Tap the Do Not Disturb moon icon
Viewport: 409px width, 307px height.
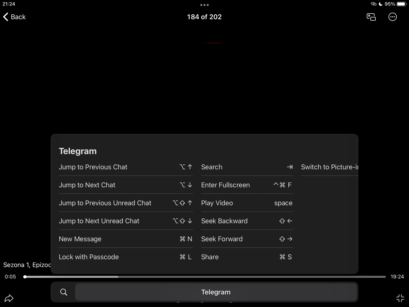381,4
